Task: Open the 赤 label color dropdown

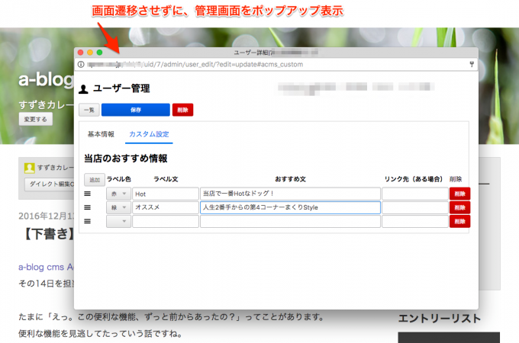Action: [118, 194]
